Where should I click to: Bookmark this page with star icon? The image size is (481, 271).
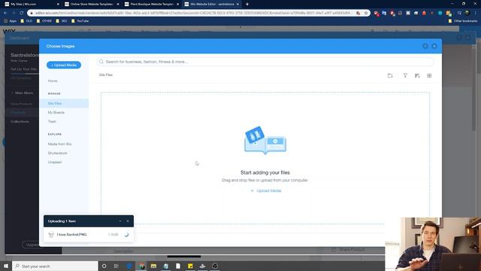[366, 13]
